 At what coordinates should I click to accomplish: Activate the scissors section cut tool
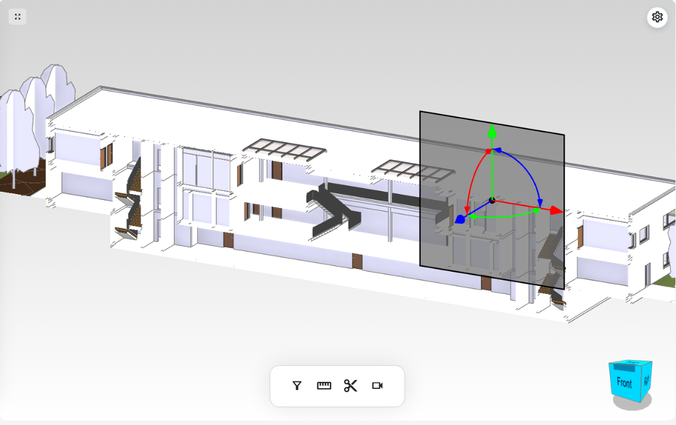pyautogui.click(x=351, y=386)
